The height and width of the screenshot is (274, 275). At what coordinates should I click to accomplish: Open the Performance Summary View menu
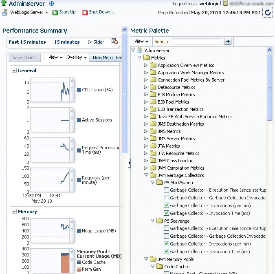point(55,57)
